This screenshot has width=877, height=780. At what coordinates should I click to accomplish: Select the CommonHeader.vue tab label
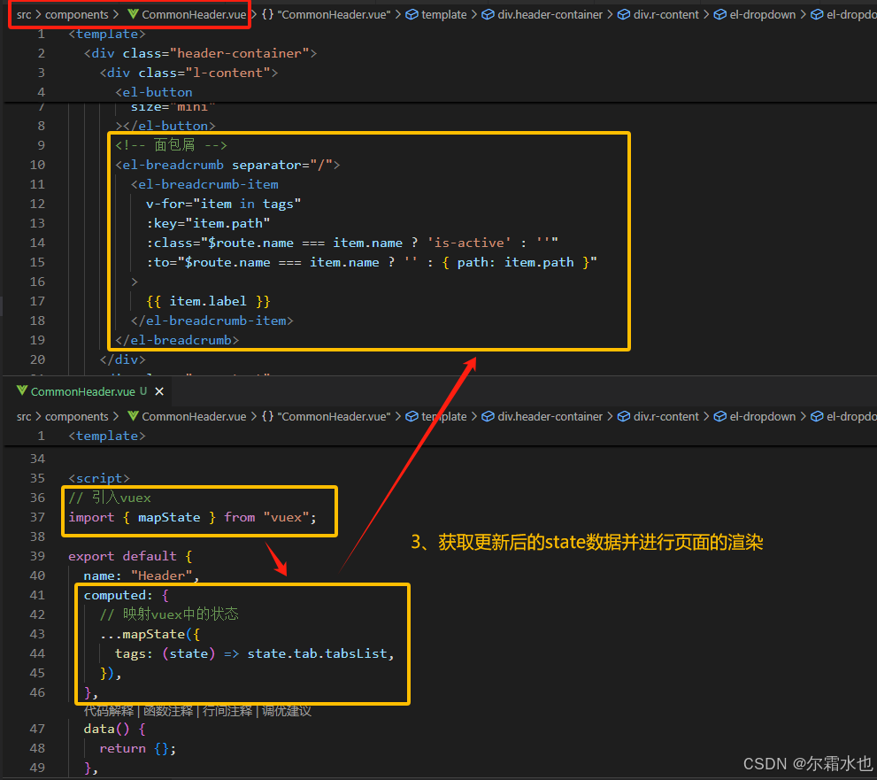(x=83, y=391)
